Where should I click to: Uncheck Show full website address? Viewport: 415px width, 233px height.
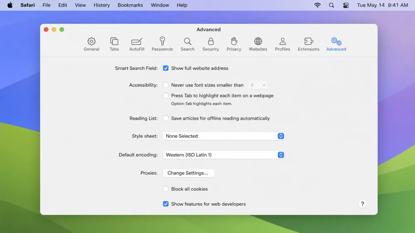point(166,68)
